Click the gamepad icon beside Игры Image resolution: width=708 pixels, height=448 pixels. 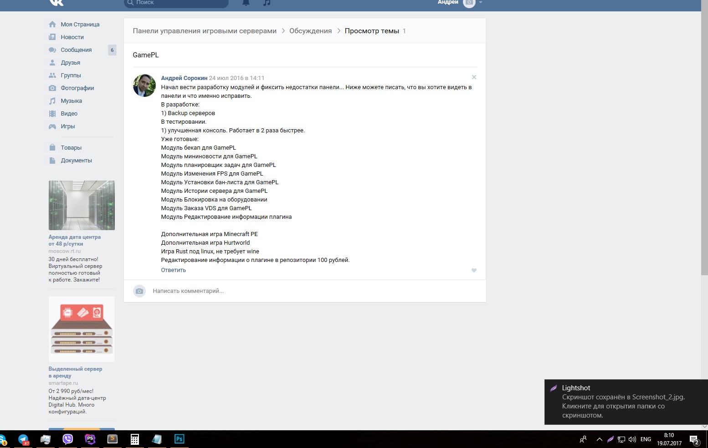pos(52,126)
